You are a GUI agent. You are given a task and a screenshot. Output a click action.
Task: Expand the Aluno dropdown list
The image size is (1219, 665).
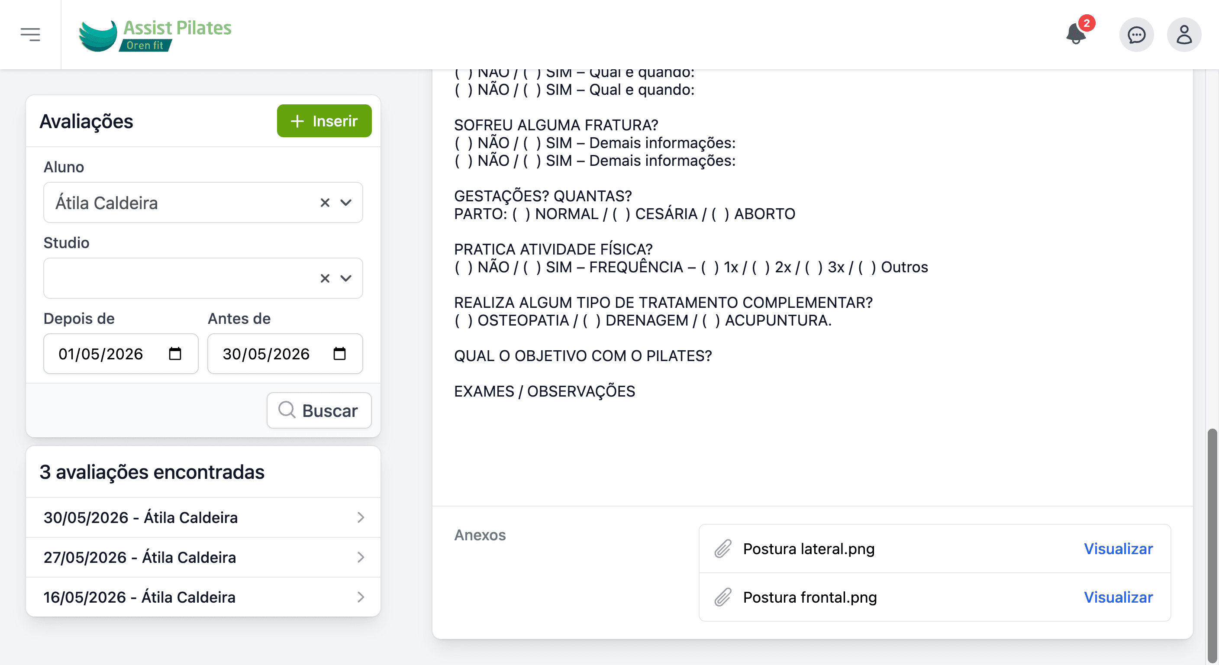(x=346, y=203)
